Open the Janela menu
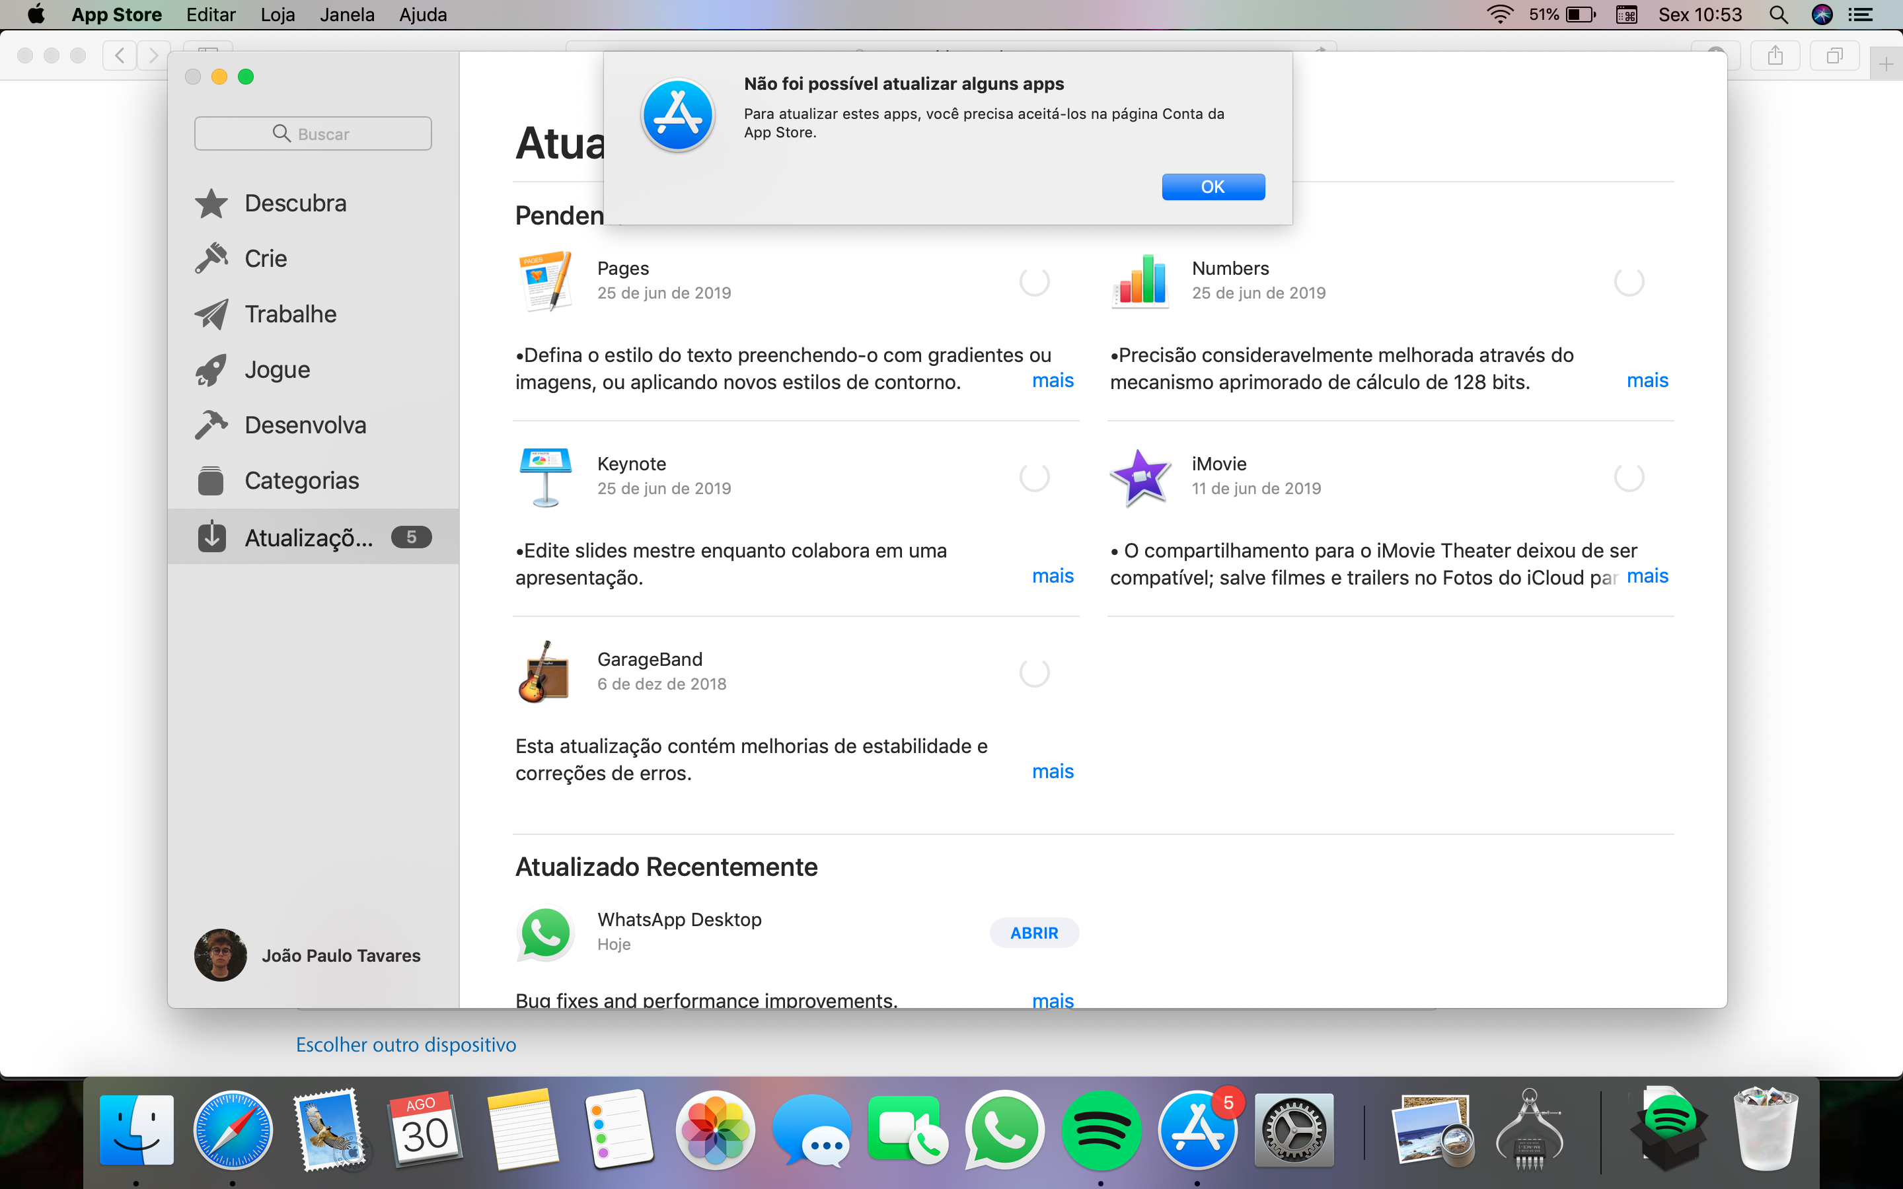This screenshot has width=1903, height=1189. (x=347, y=14)
